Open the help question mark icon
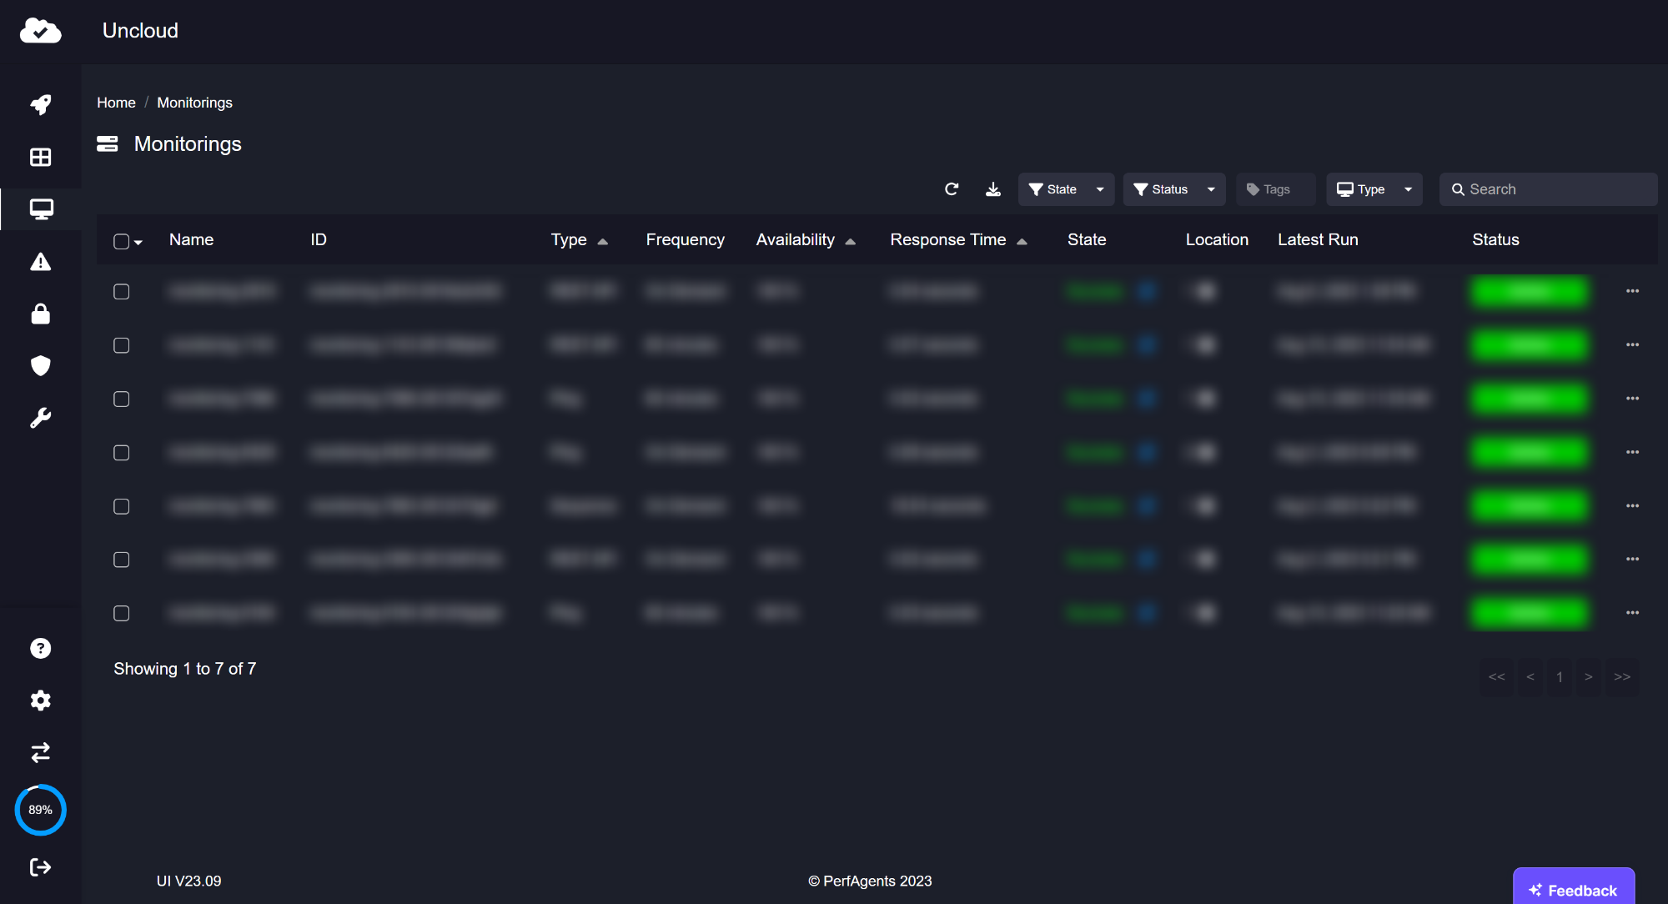Image resolution: width=1668 pixels, height=904 pixels. [x=40, y=648]
